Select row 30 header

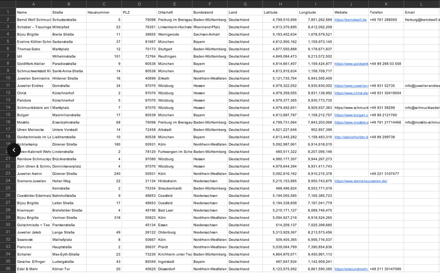click(8, 225)
